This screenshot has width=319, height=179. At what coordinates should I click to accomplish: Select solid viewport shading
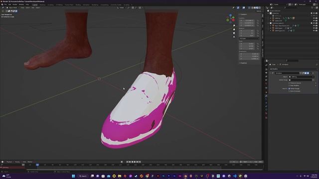click(x=255, y=8)
